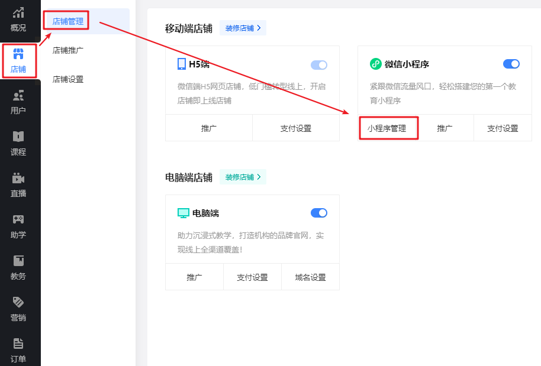Toggle the 电脑端 store switch
Image resolution: width=541 pixels, height=366 pixels.
(x=319, y=213)
